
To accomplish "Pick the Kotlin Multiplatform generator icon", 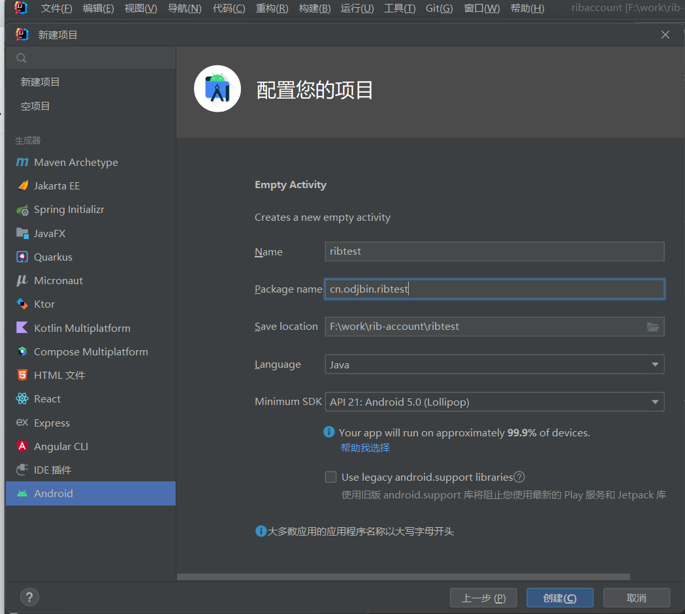I will click(22, 328).
